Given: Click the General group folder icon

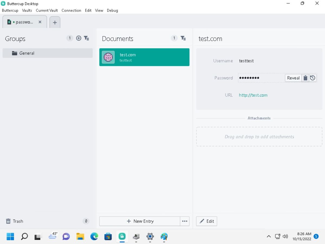Looking at the screenshot, I should point(15,53).
